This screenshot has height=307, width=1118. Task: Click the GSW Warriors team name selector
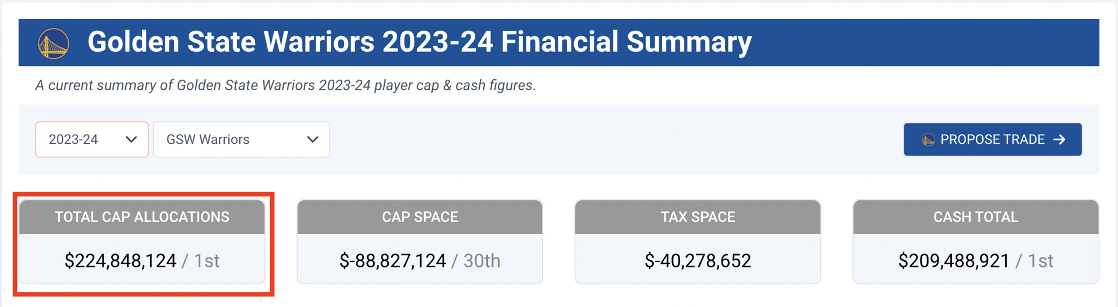[x=208, y=140]
